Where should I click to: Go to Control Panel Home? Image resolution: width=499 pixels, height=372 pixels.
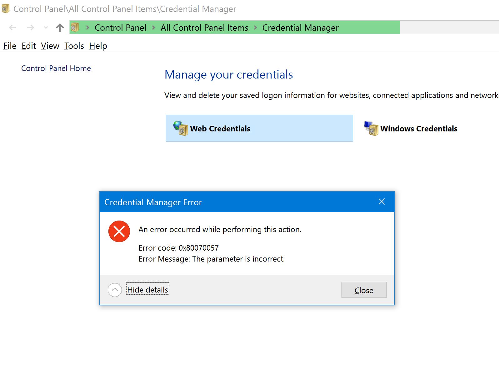(x=56, y=69)
